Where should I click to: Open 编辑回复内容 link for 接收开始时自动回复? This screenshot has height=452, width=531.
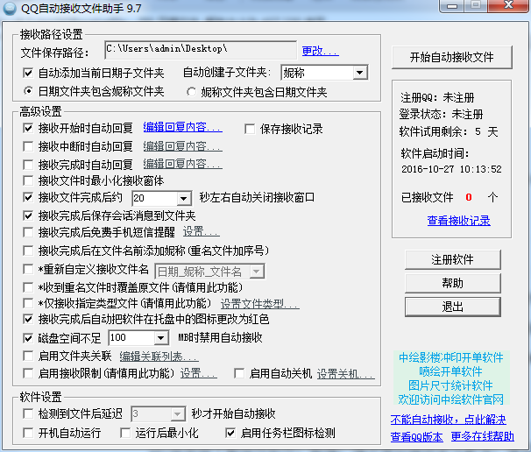coord(182,127)
